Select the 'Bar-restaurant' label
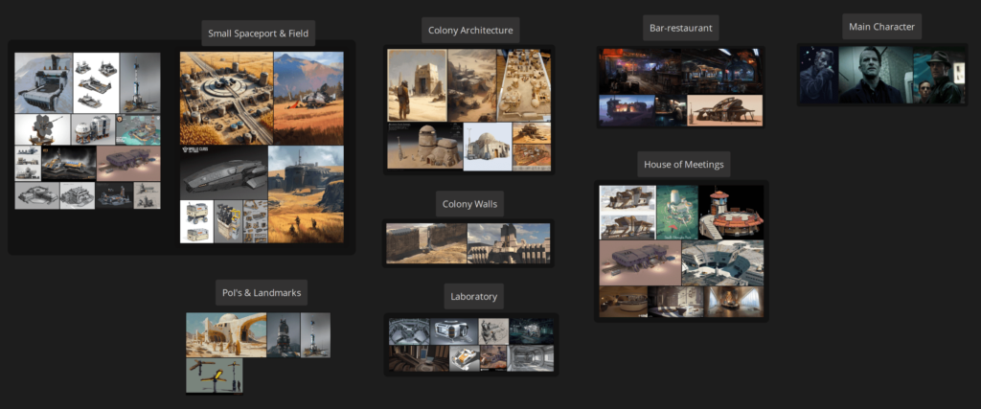Viewport: 981px width, 409px height. (x=680, y=28)
